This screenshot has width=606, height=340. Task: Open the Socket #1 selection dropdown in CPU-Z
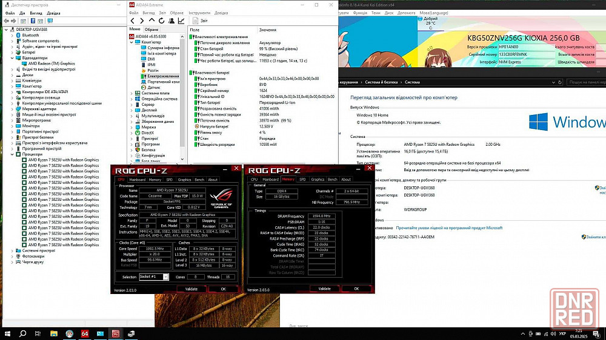point(165,276)
